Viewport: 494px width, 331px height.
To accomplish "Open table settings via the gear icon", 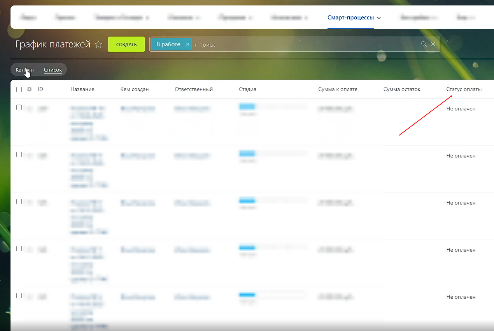I will [x=29, y=89].
